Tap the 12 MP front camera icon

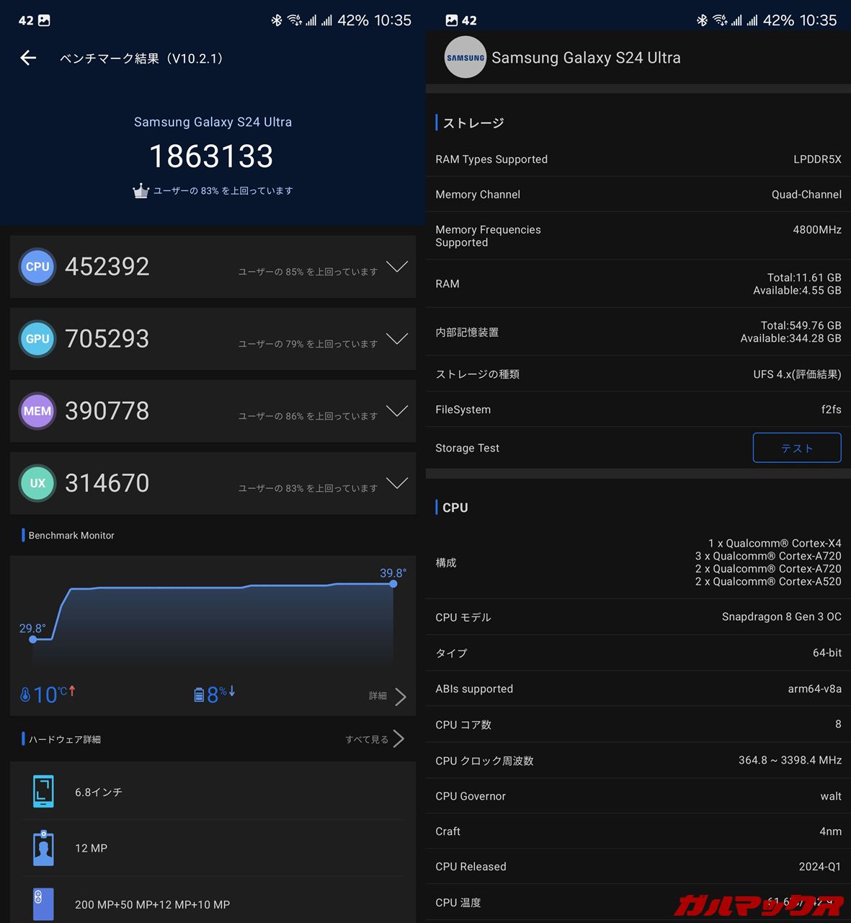point(43,848)
